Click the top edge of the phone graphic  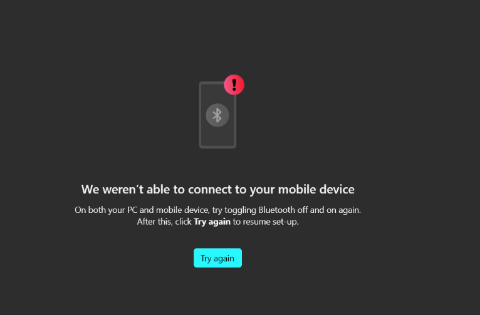212,83
